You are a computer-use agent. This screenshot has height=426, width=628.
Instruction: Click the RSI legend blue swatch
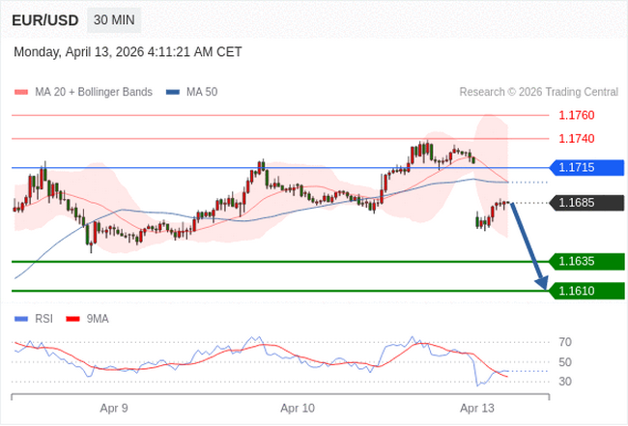tap(21, 319)
